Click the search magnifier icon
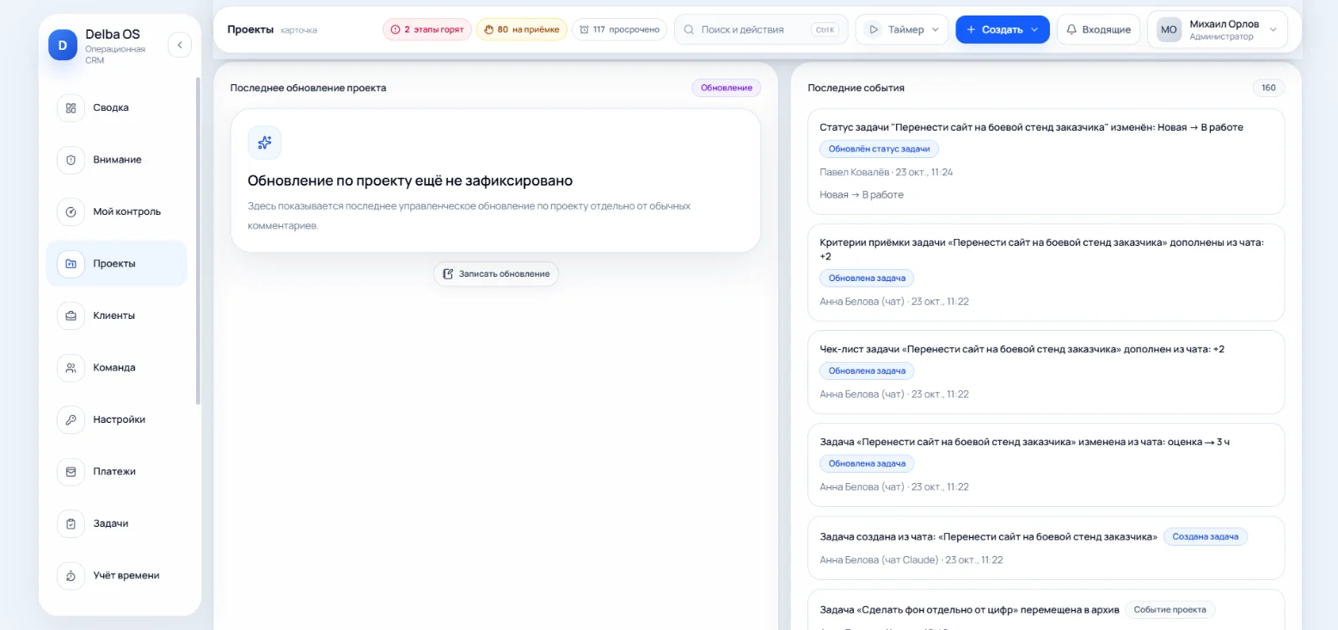Screen dimensions: 1338x630 [689, 29]
